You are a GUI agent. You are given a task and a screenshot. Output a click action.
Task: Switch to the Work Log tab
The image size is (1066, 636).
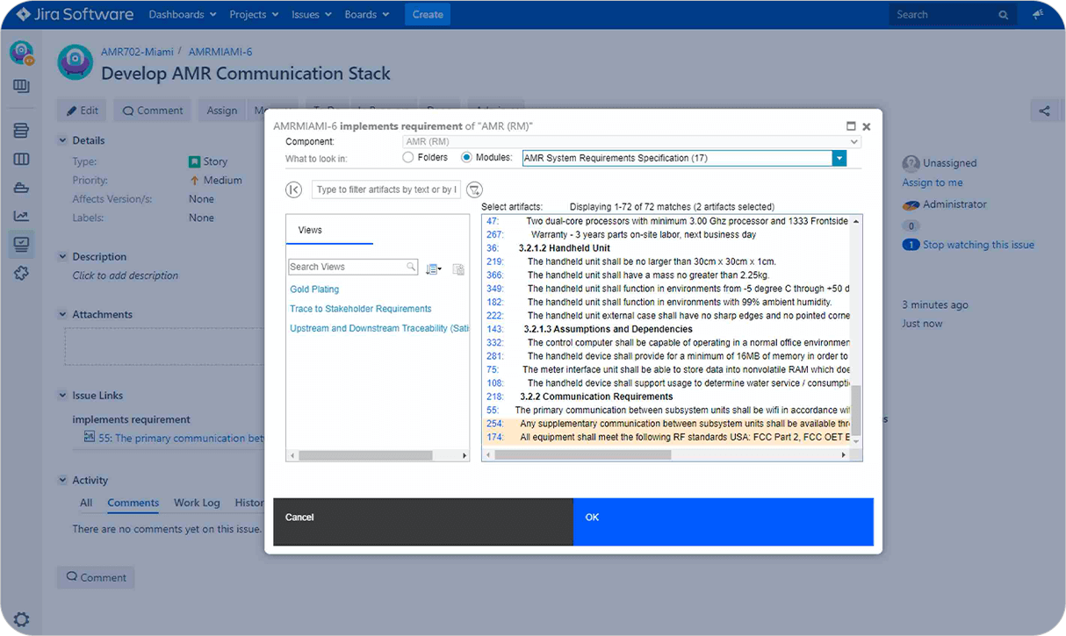click(197, 503)
